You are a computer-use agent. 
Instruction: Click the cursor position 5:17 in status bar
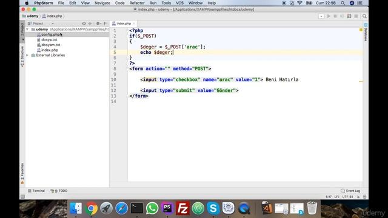[329, 197]
